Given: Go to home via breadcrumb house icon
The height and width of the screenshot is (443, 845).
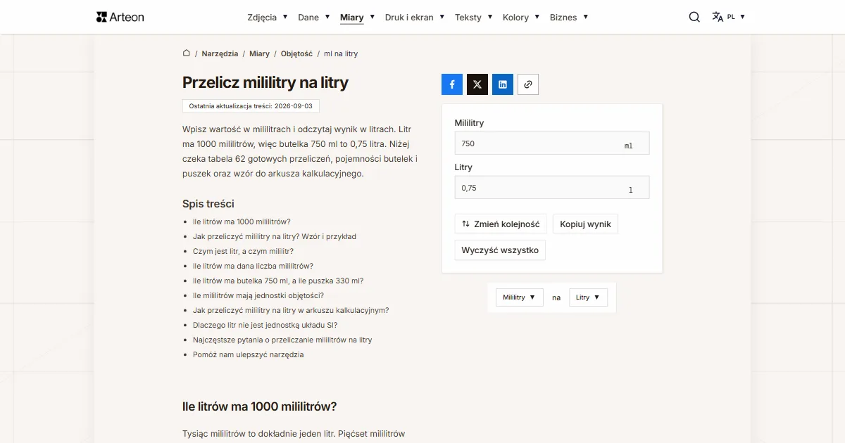Looking at the screenshot, I should [x=187, y=53].
